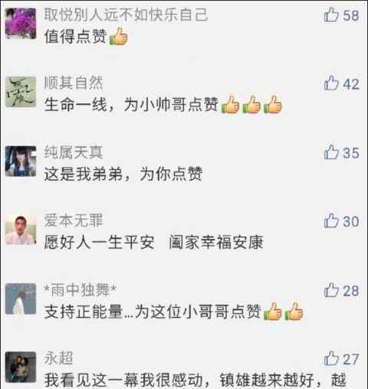The width and height of the screenshot is (368, 389).
Task: Select the username 纯属天真
Action: pos(74,152)
